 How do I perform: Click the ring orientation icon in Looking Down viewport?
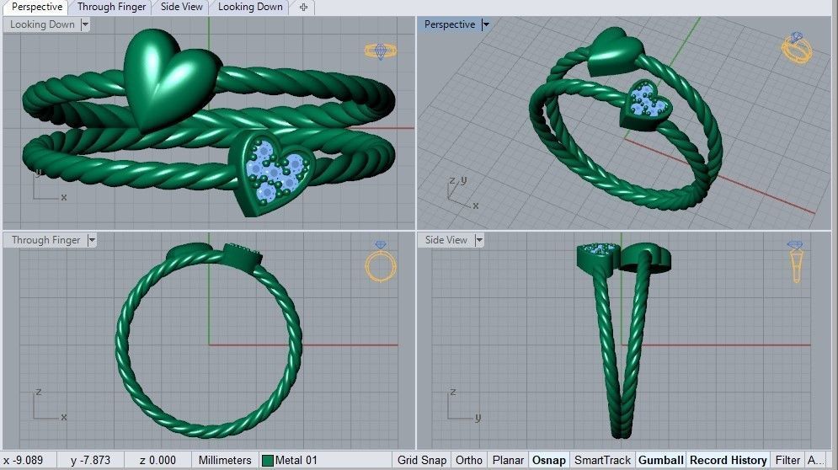point(381,51)
